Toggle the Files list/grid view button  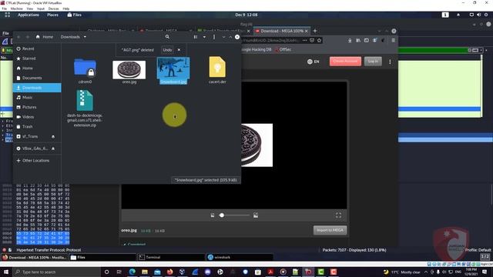click(x=196, y=37)
